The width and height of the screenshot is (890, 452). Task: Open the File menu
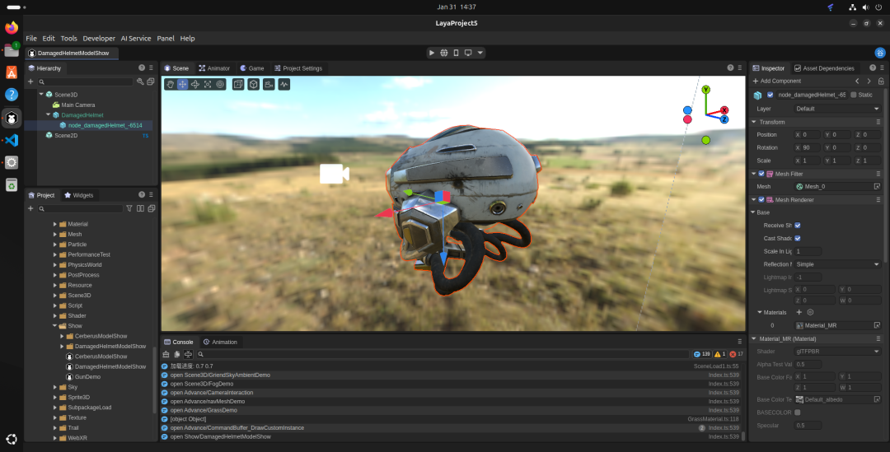(31, 39)
